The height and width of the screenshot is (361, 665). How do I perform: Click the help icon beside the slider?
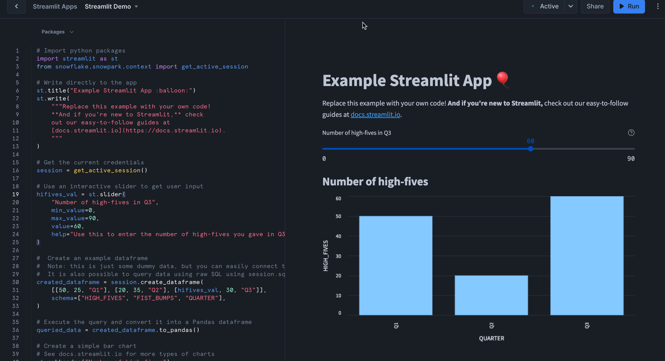click(631, 132)
